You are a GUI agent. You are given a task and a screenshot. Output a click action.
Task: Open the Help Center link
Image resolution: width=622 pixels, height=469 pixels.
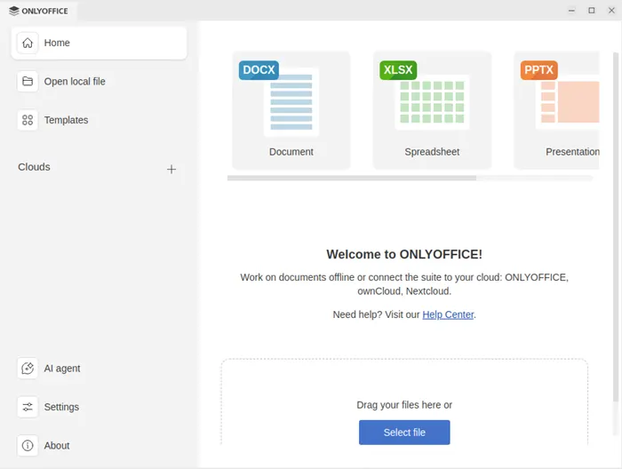pos(448,314)
